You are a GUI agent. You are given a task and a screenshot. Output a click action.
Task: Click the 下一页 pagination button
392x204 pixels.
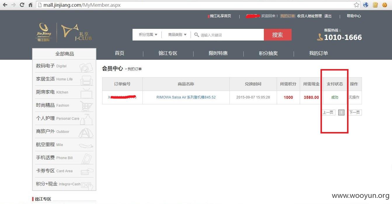[x=355, y=112]
